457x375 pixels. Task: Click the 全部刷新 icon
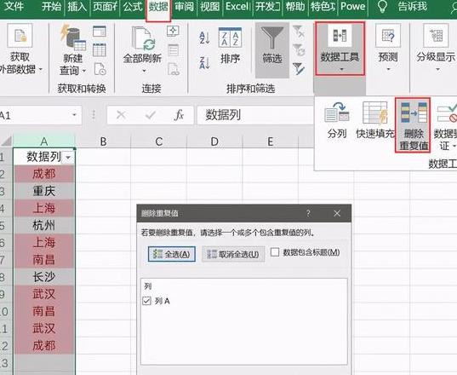click(x=143, y=38)
